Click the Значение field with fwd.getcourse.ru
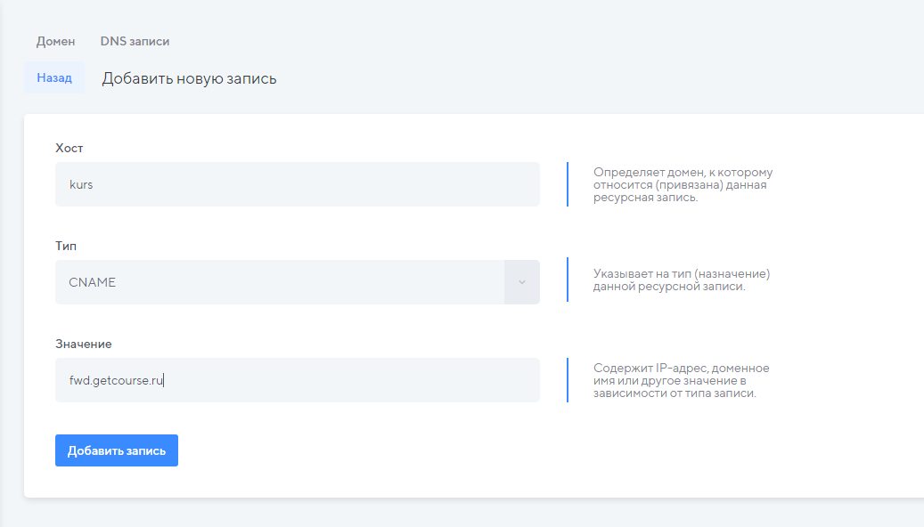 coord(297,380)
